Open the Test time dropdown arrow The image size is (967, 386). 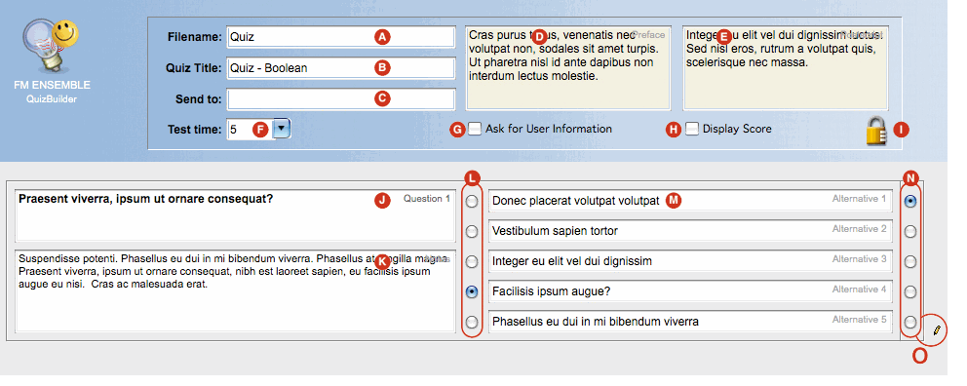coord(281,129)
